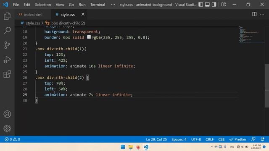This screenshot has width=269, height=151.
Task: Open the Firefox taskbar icon
Action: 138,147
